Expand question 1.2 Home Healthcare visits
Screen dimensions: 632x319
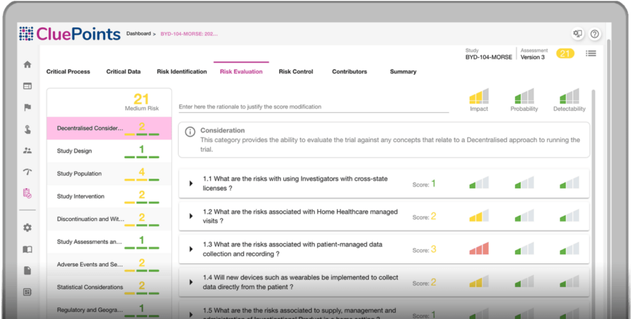coord(191,216)
